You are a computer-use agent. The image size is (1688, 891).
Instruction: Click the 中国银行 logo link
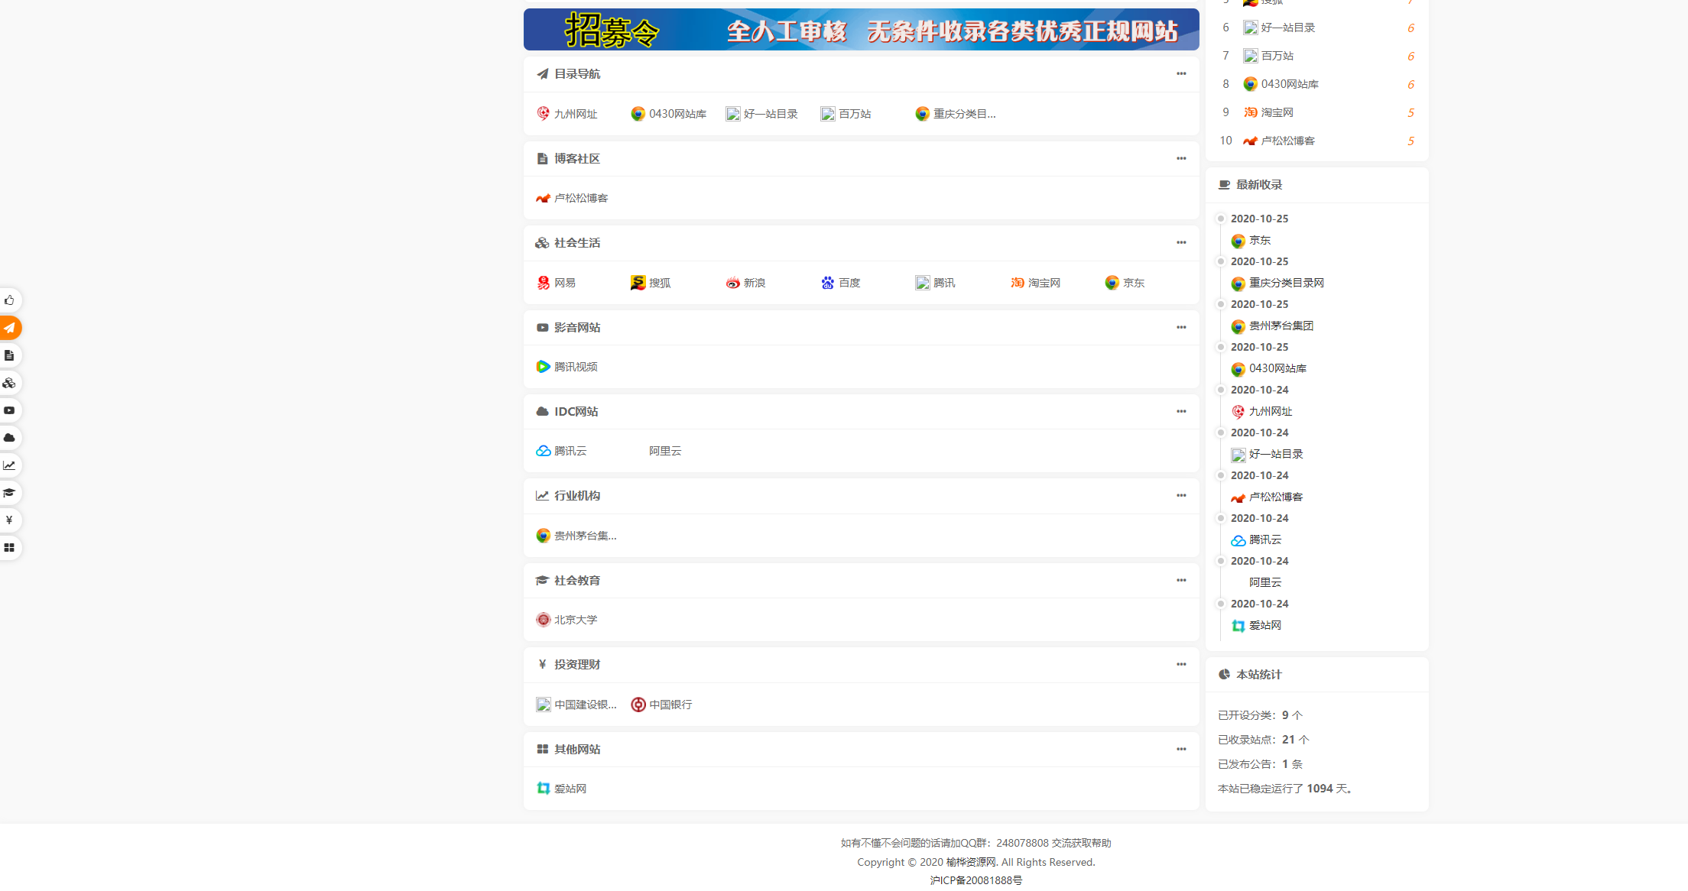[661, 705]
